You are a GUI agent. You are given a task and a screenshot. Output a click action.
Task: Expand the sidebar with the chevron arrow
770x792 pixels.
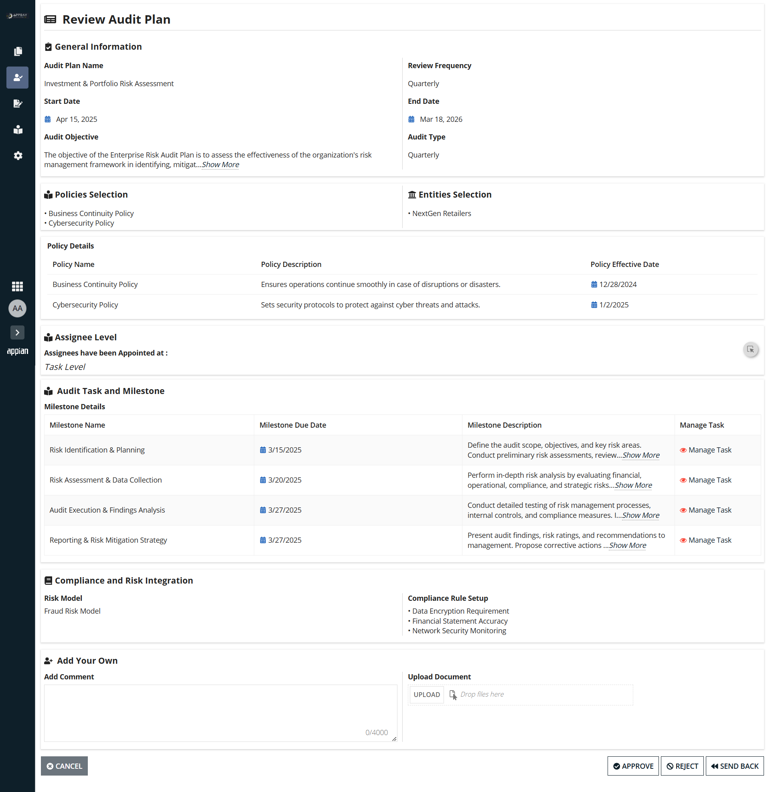[17, 333]
